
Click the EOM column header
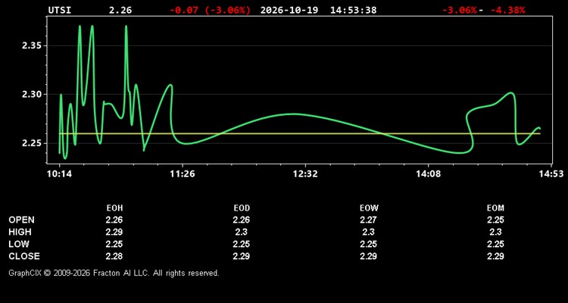pos(495,208)
